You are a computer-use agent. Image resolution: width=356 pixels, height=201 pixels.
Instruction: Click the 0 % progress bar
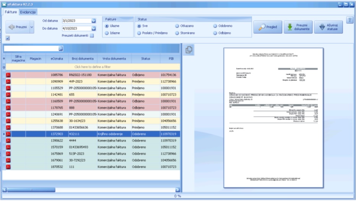pyautogui.click(x=178, y=196)
